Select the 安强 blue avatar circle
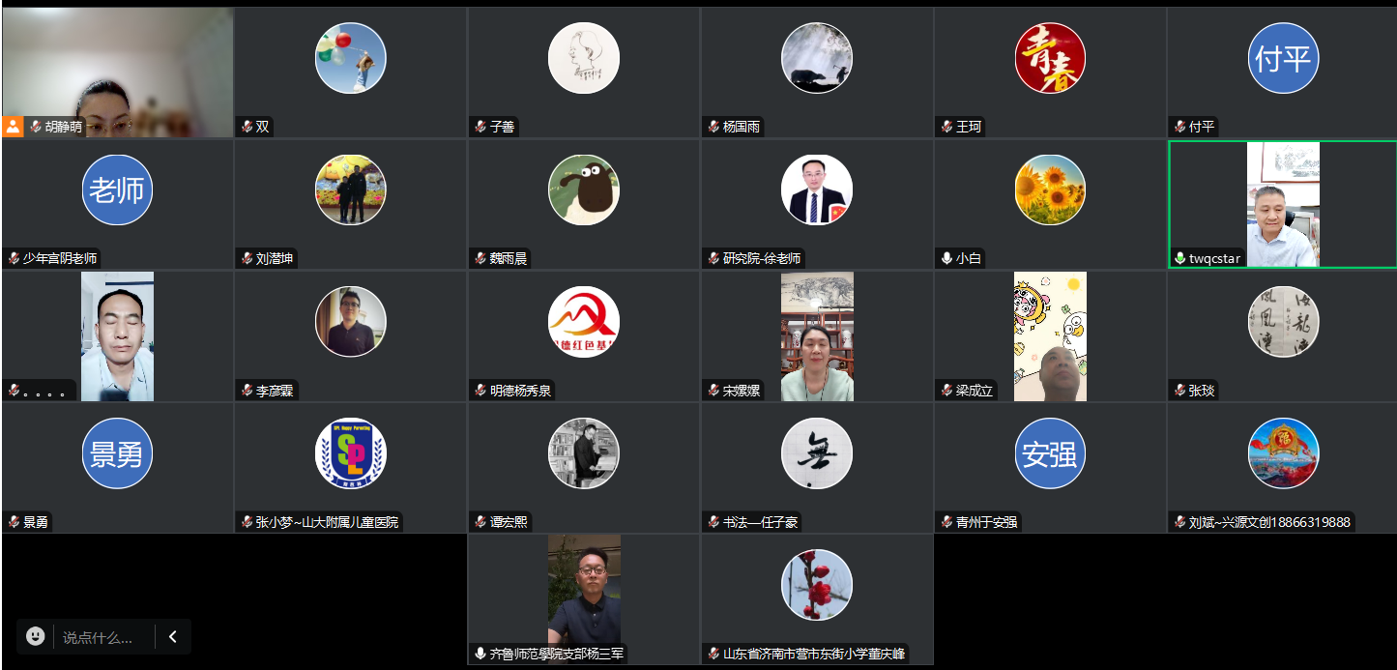The image size is (1397, 670). (x=1050, y=453)
